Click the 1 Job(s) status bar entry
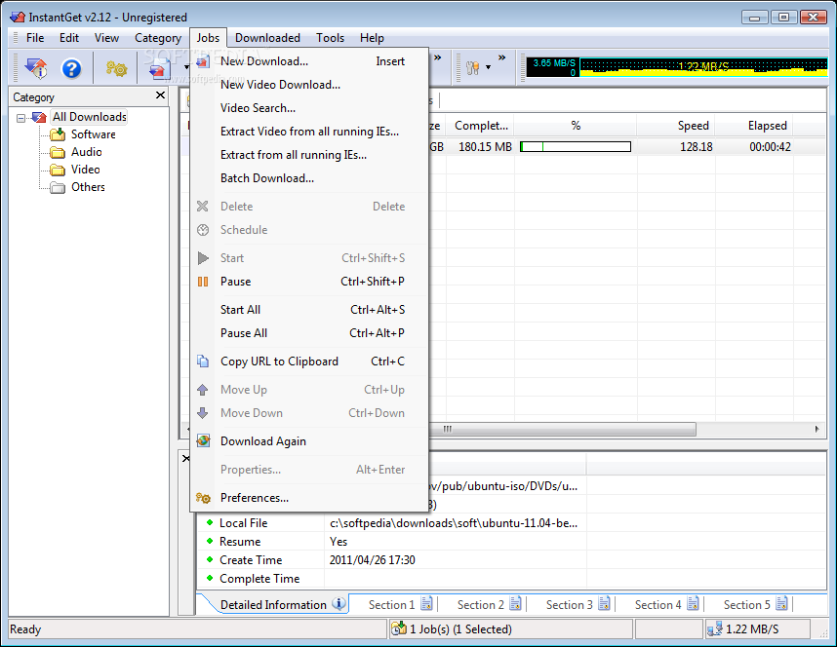 pyautogui.click(x=510, y=629)
